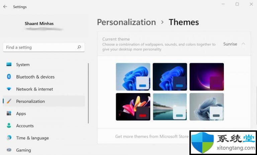The width and height of the screenshot is (257, 155).
Task: Click the Gaming controller icon
Action: coord(9,150)
